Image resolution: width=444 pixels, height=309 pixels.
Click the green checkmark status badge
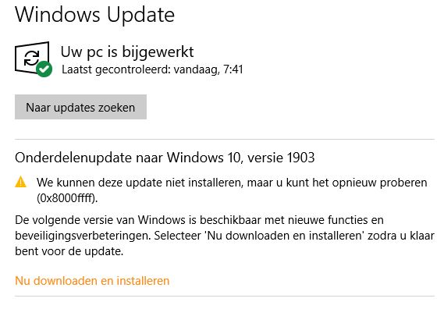pyautogui.click(x=44, y=69)
